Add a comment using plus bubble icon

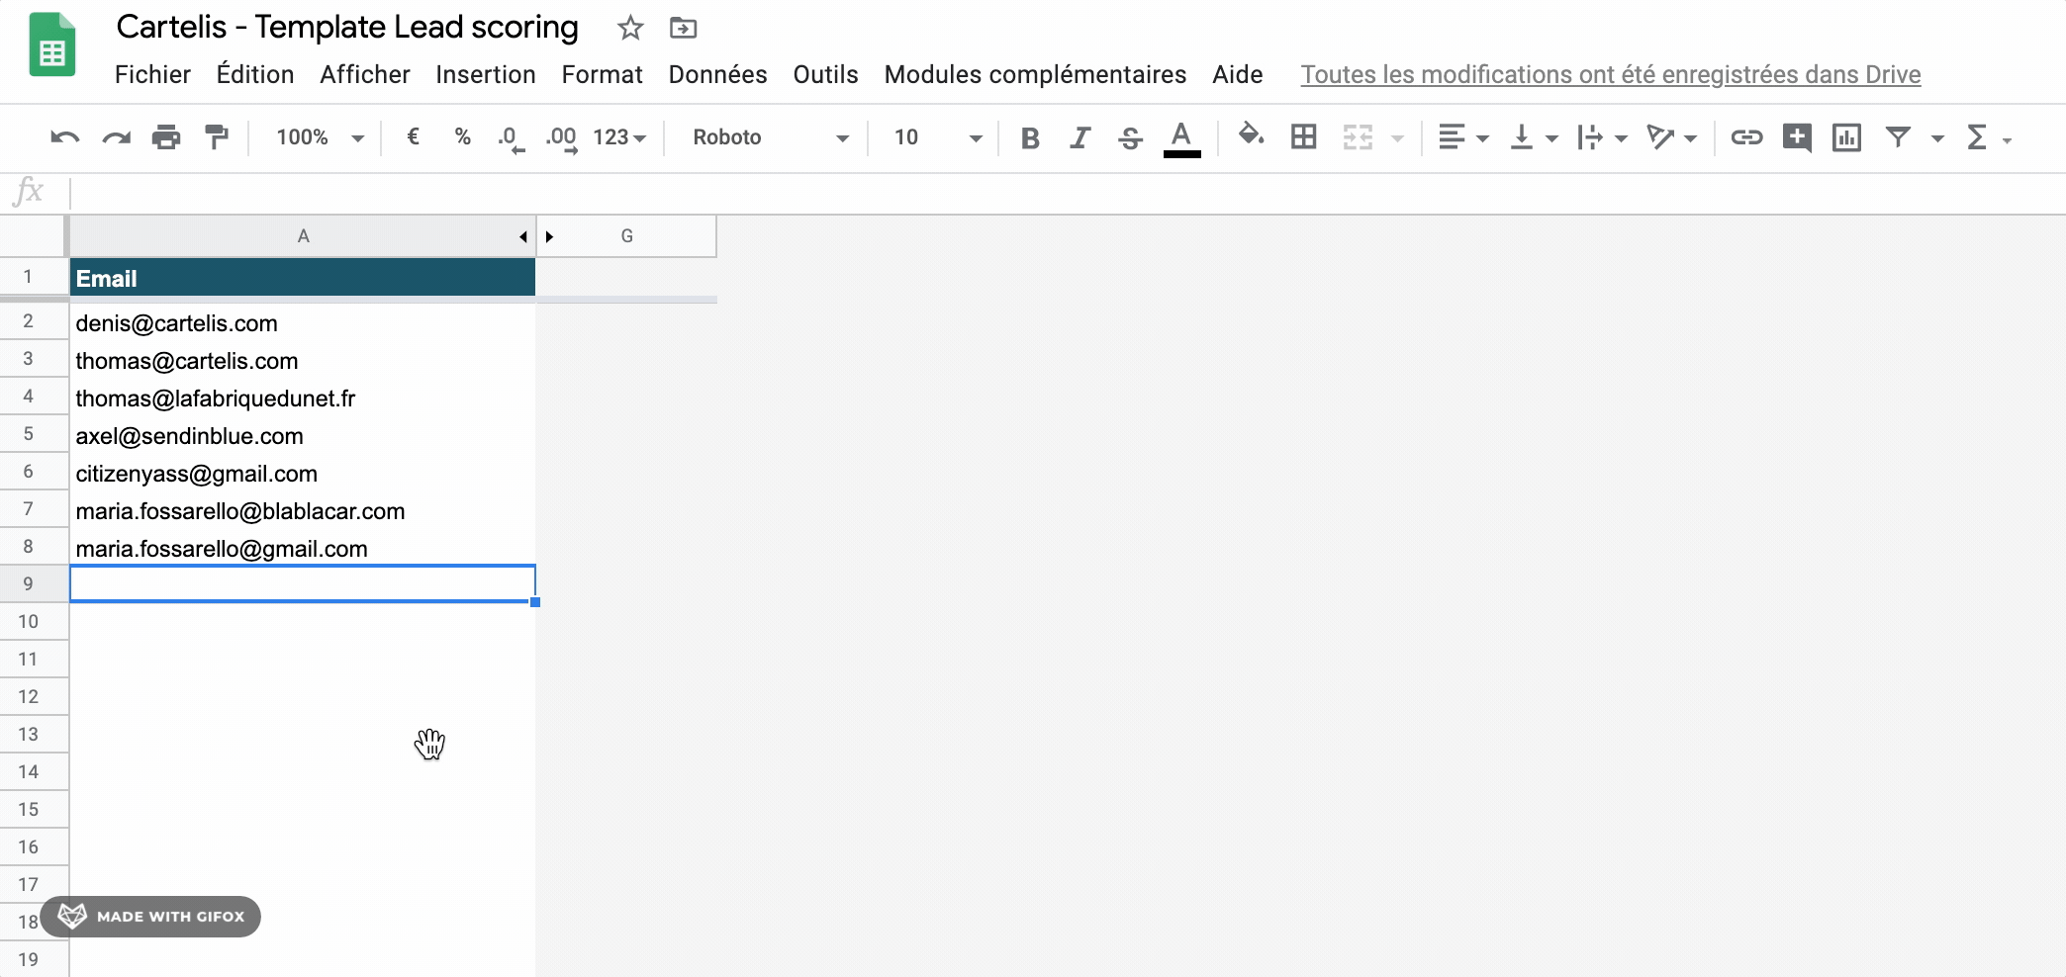[1796, 137]
